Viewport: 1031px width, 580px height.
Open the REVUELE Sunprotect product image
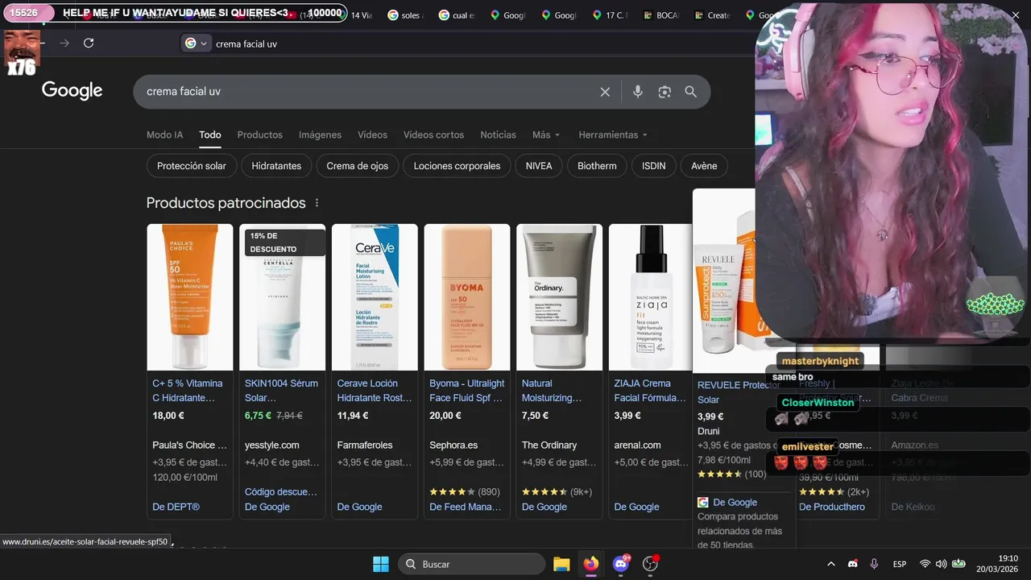point(725,281)
